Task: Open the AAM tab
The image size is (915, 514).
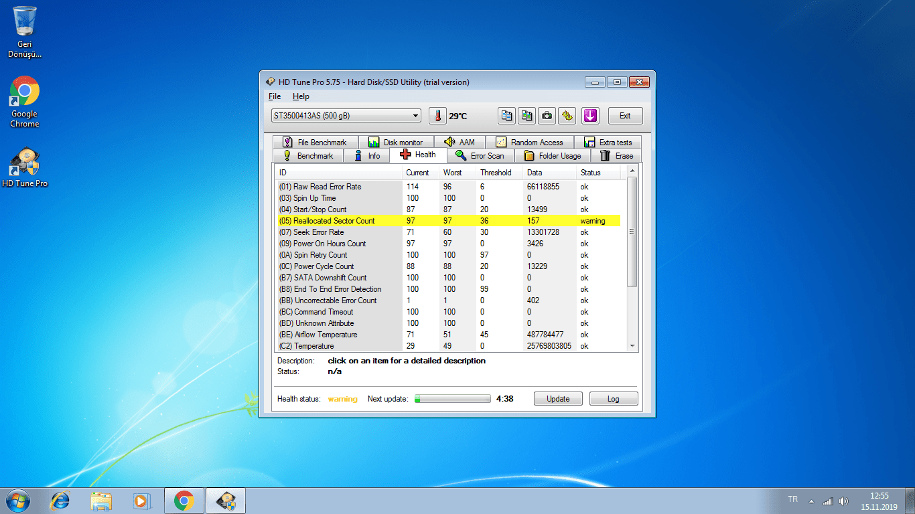Action: click(x=460, y=143)
